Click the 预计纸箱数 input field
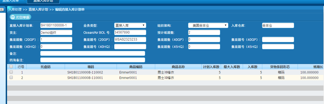The image size is (324, 104). click(204, 32)
